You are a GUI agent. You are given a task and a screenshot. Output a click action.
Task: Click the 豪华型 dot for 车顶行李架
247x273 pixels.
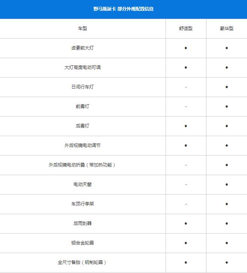[x=227, y=204]
